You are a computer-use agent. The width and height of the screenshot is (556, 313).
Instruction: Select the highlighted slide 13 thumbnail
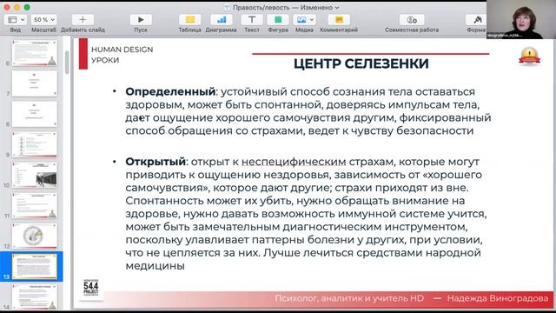pos(35,267)
